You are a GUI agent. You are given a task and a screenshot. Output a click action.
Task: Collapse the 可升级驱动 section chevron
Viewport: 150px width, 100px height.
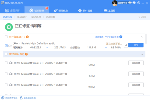142,37
